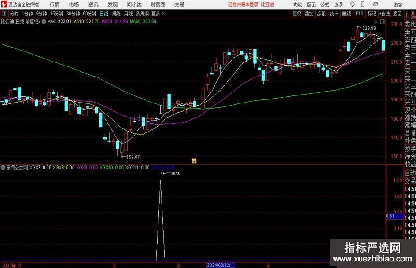Screen dimensions: 416x268
Task: Open the 功能 menu
Action: click(x=298, y=4)
